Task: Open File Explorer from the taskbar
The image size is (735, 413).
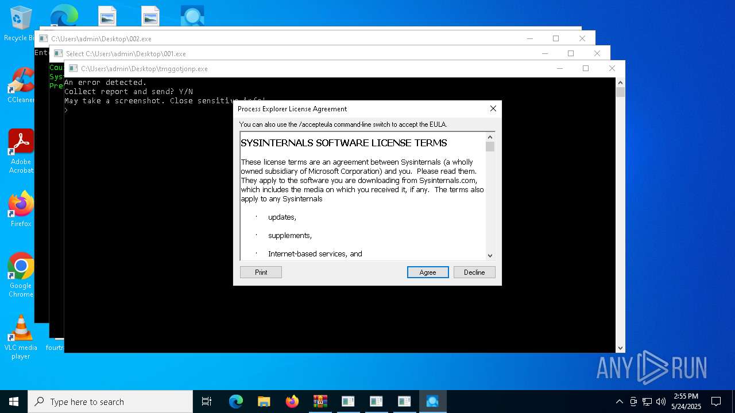Action: pos(264,402)
